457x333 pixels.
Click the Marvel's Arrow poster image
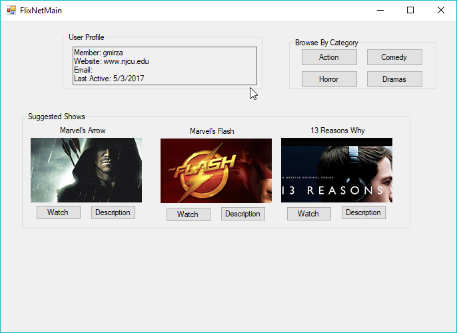tap(86, 170)
